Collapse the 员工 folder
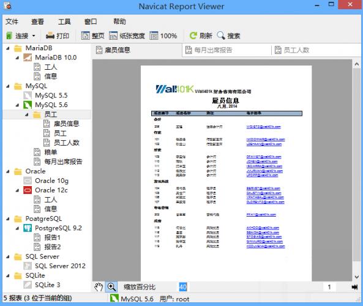This screenshot has height=306, width=363. click(27, 114)
